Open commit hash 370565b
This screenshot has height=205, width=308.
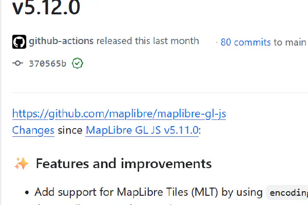pos(48,64)
